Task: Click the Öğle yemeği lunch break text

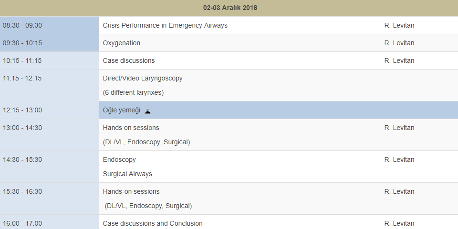Action: [122, 110]
